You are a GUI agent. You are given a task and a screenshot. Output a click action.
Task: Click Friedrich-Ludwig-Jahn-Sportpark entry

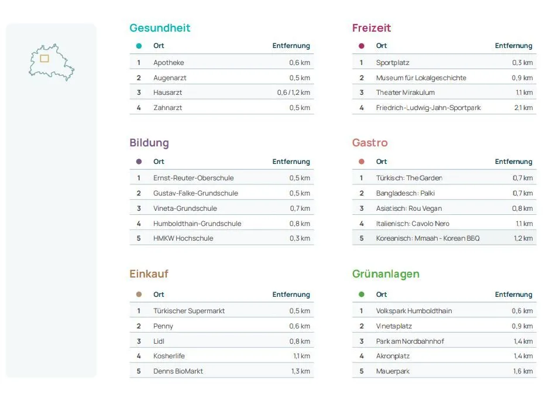[428, 108]
